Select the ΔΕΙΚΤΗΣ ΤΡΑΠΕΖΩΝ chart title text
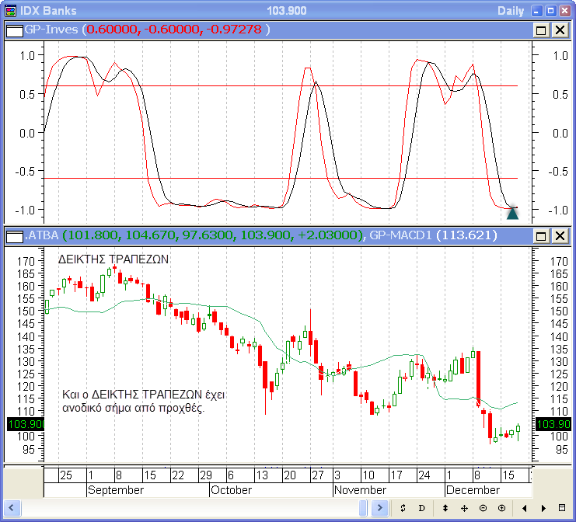This screenshot has height=522, width=576. click(113, 259)
